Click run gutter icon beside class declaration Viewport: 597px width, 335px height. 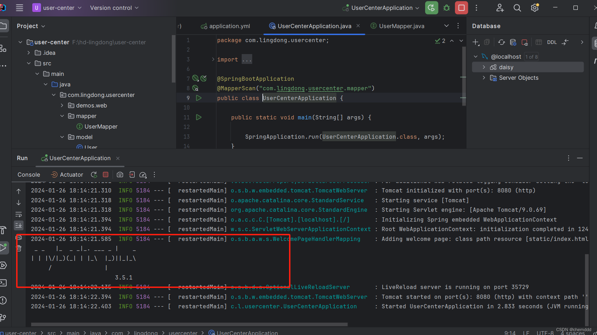199,98
